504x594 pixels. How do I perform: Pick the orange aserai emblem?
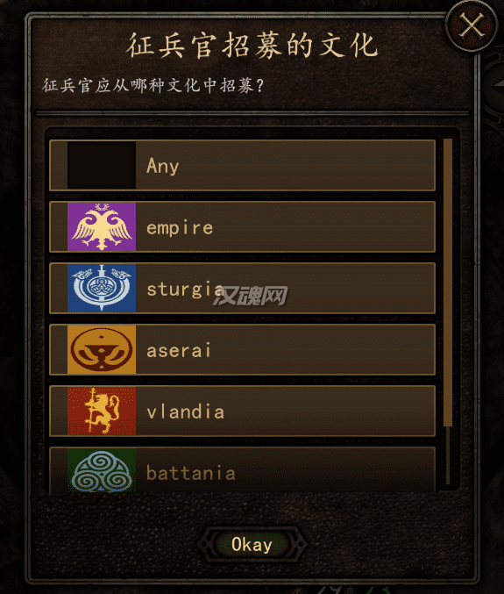[102, 349]
